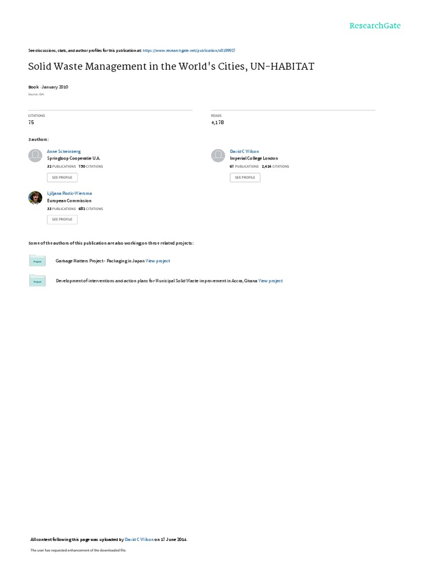The image size is (422, 563).
Task: Click See Profile button under Anne Scheinberg
Action: coord(62,178)
